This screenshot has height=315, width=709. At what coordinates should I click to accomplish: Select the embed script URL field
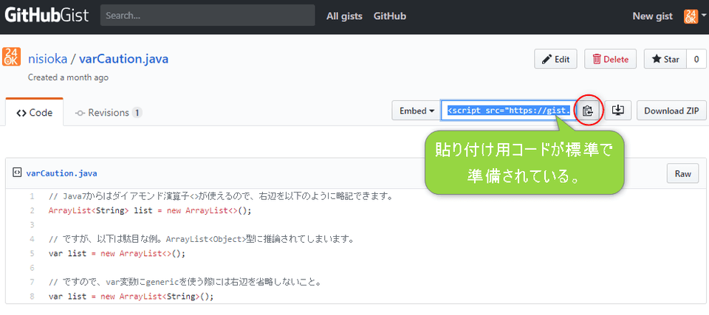coord(507,111)
